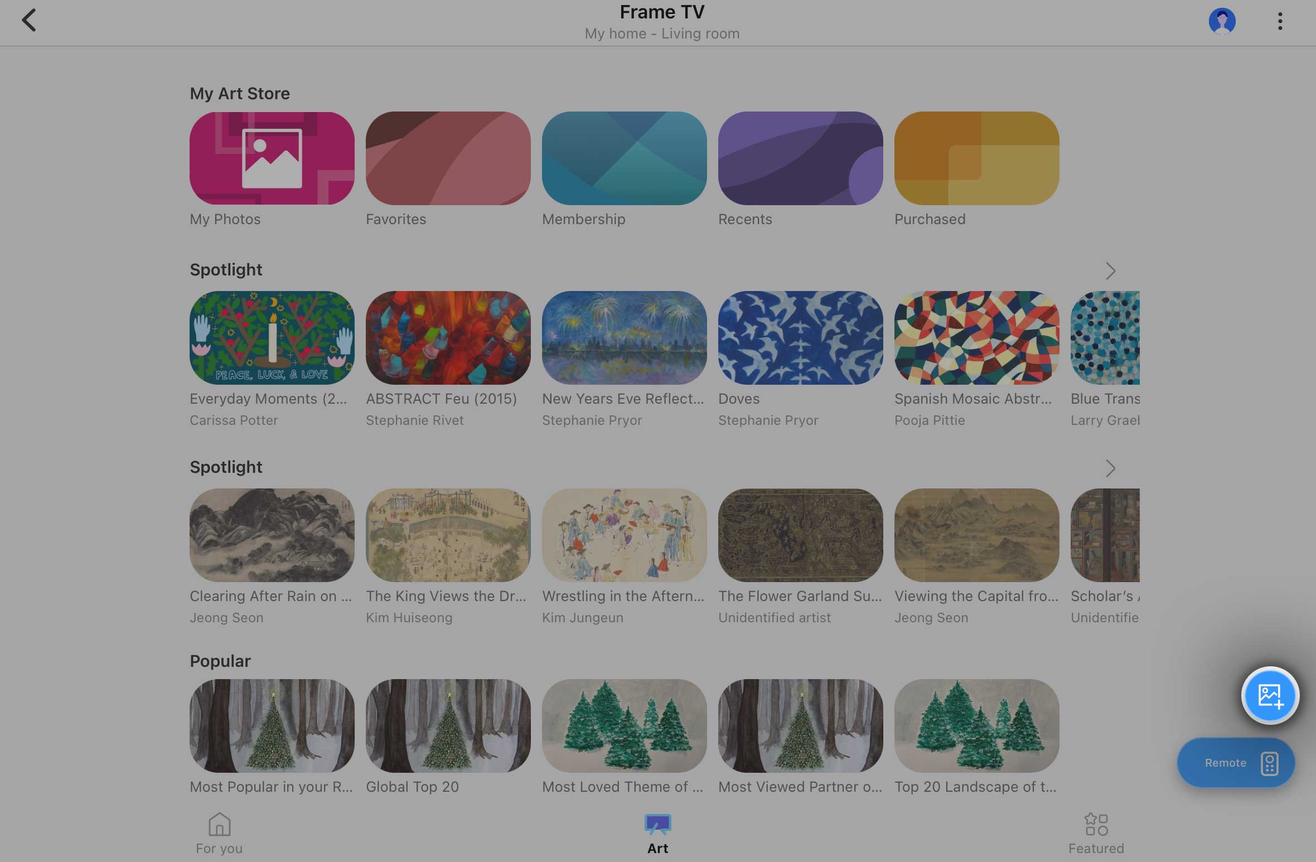Open the three-dot more options menu

pyautogui.click(x=1280, y=21)
